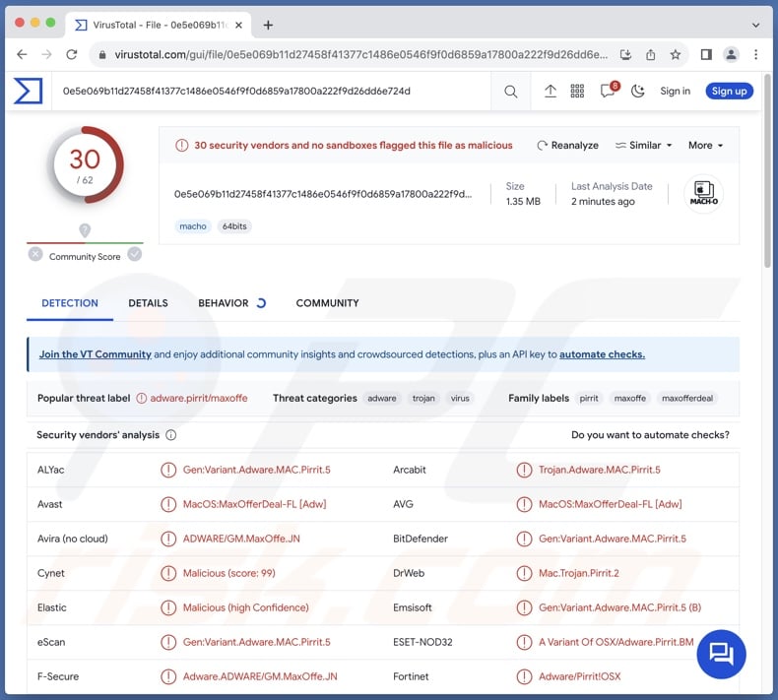Click the maxoffe family label

pos(630,399)
